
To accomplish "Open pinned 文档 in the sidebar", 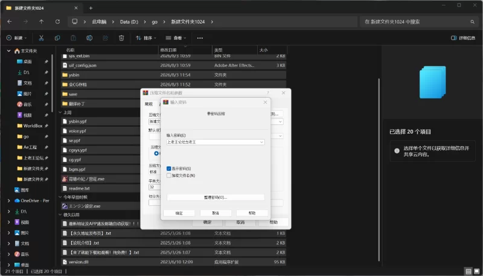I will point(27,83).
